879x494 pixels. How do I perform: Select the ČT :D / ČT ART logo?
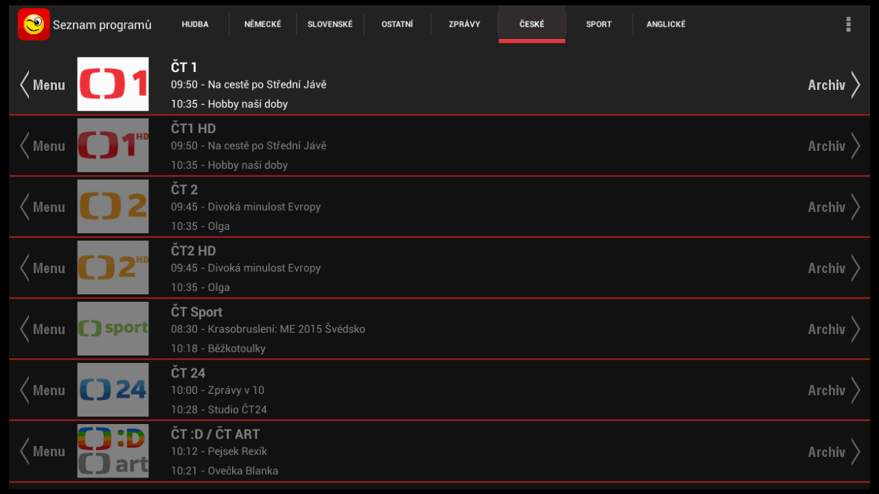point(113,451)
